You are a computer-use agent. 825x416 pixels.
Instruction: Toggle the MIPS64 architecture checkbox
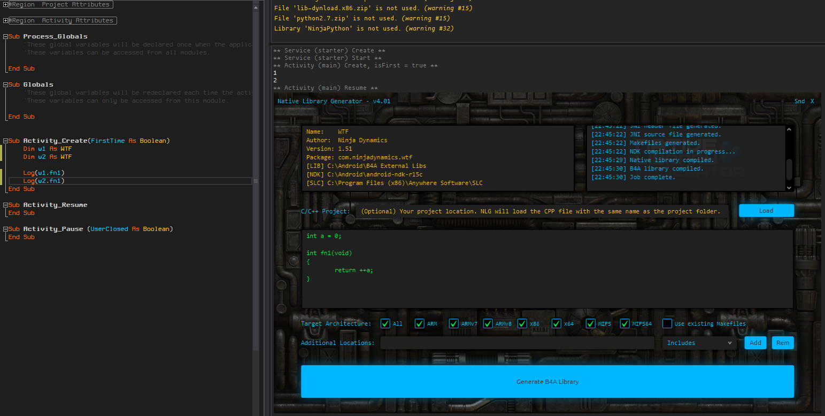pyautogui.click(x=624, y=323)
